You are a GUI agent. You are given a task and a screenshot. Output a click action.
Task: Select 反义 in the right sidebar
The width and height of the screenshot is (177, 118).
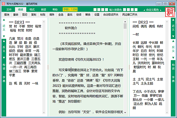[x=173, y=49]
